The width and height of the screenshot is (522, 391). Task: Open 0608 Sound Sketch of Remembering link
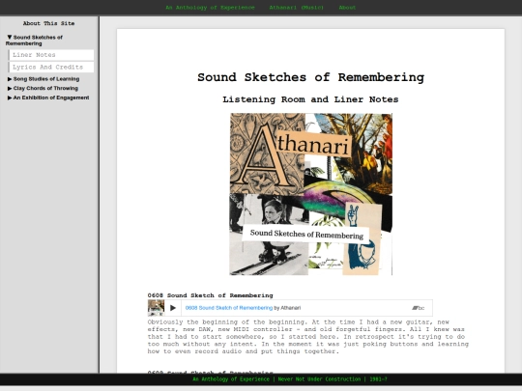click(x=229, y=308)
